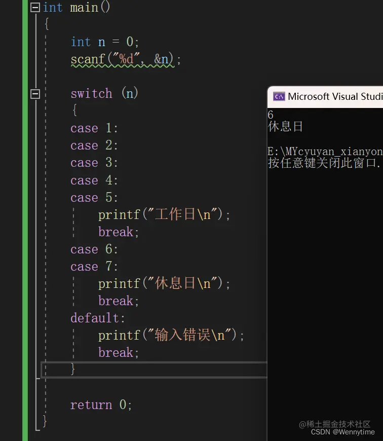Click the 'case 3:' label
Viewport: 383px width, 441px height.
(x=94, y=163)
